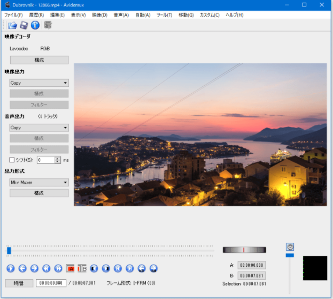Start playback with the Play button

pyautogui.click(x=11, y=268)
